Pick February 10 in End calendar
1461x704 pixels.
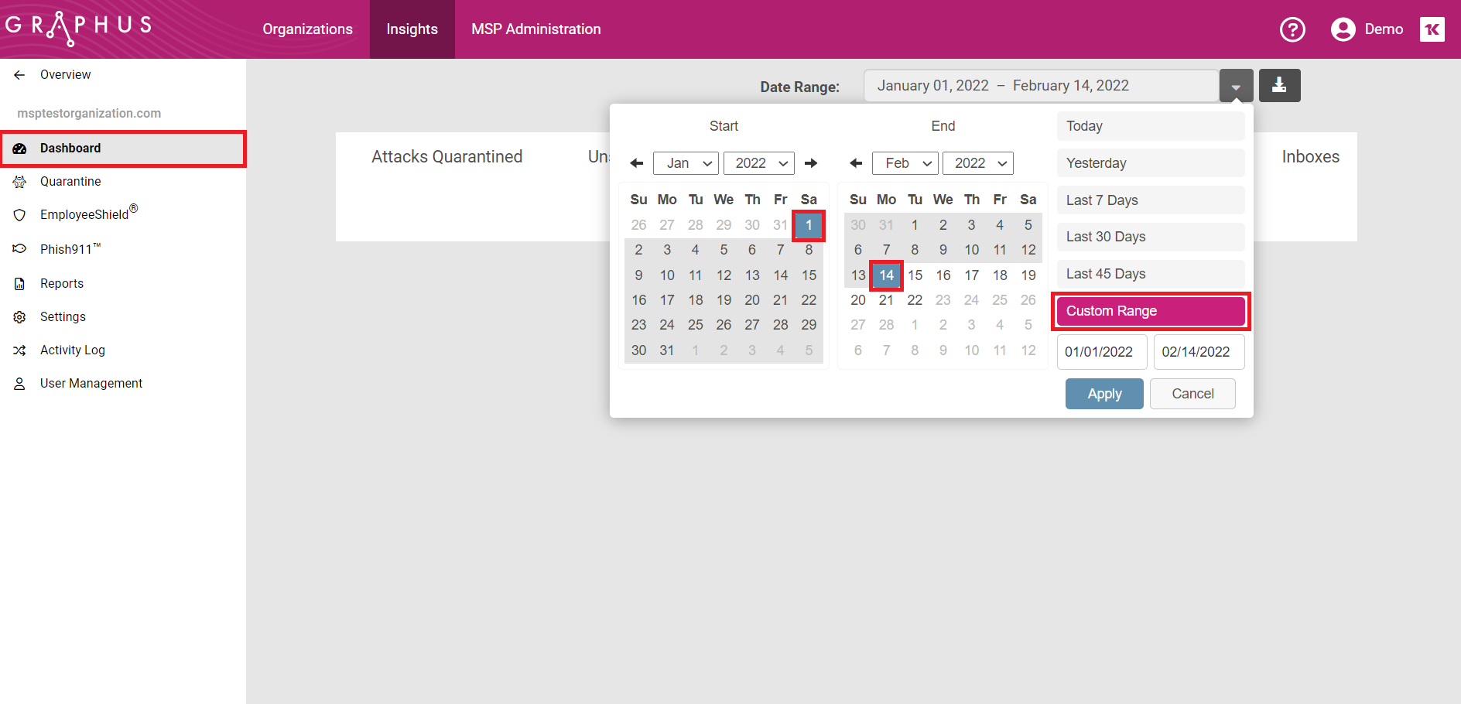click(x=972, y=250)
